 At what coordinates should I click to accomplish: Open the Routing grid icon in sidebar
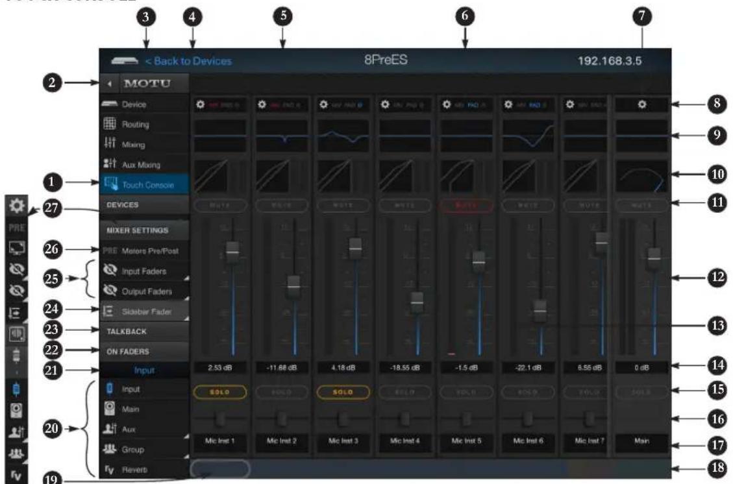pyautogui.click(x=109, y=124)
